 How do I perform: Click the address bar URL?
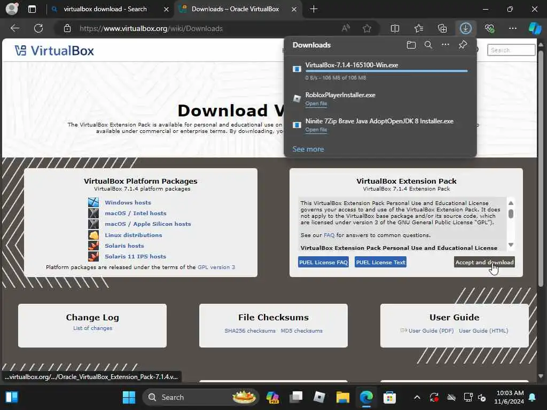[x=151, y=28]
